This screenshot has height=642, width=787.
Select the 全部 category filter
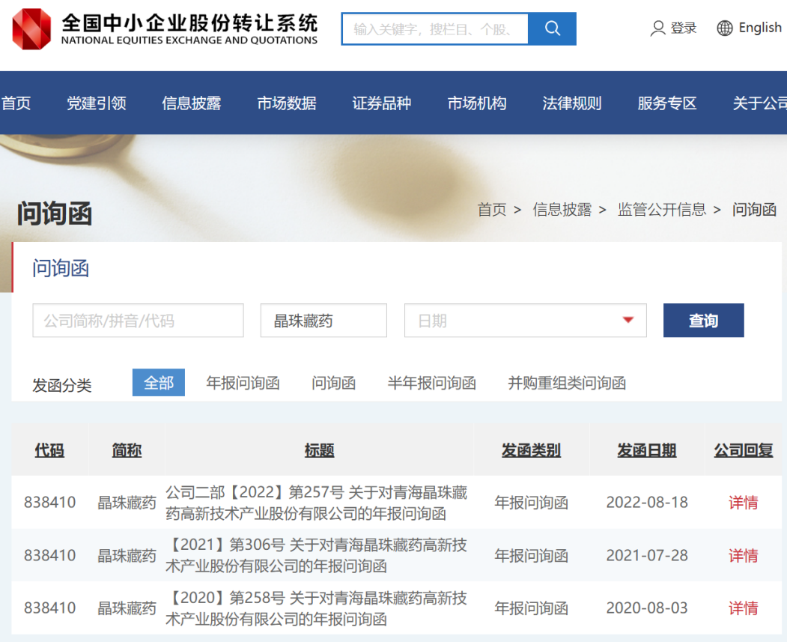tap(159, 383)
